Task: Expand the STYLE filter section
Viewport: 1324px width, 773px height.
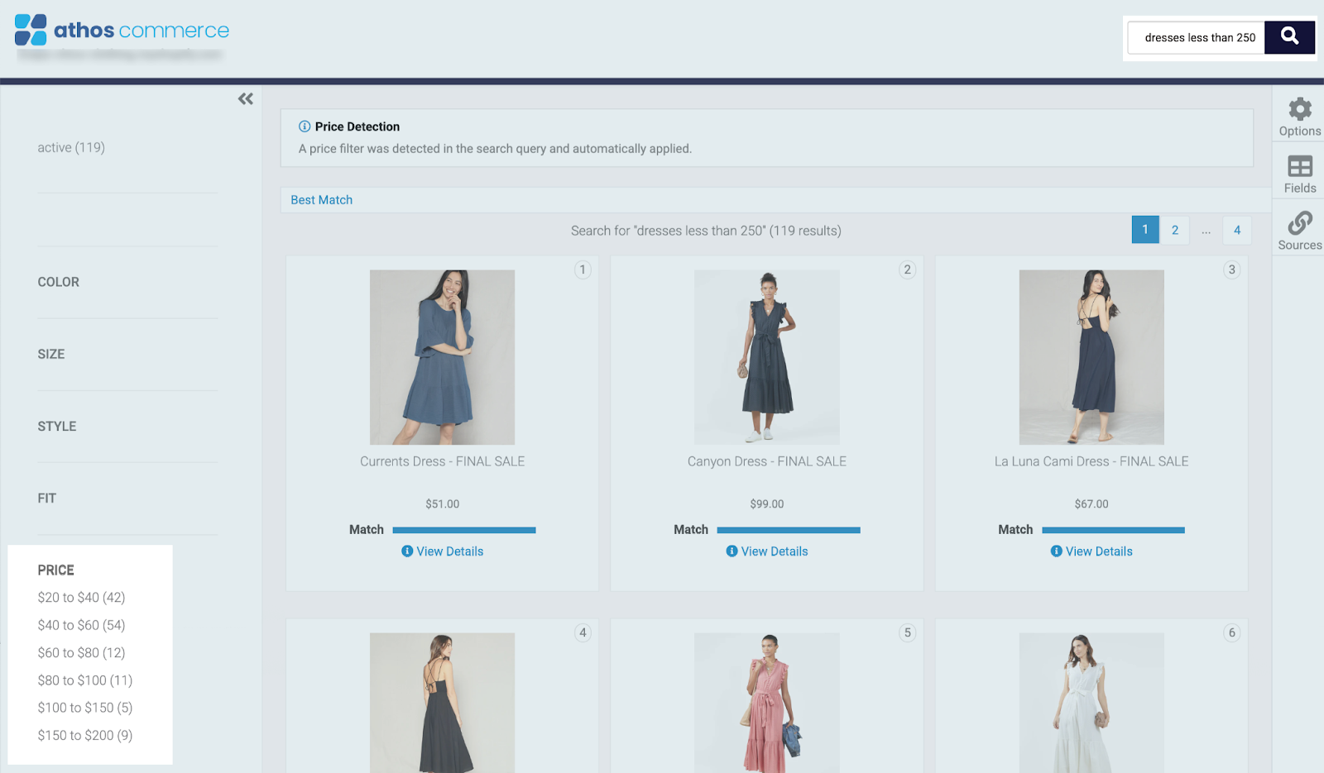Action: [57, 427]
